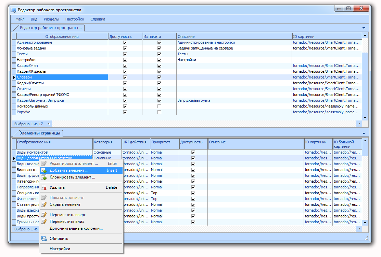Select 'Удалить' in the context menu
381x257 pixels.
coord(81,187)
